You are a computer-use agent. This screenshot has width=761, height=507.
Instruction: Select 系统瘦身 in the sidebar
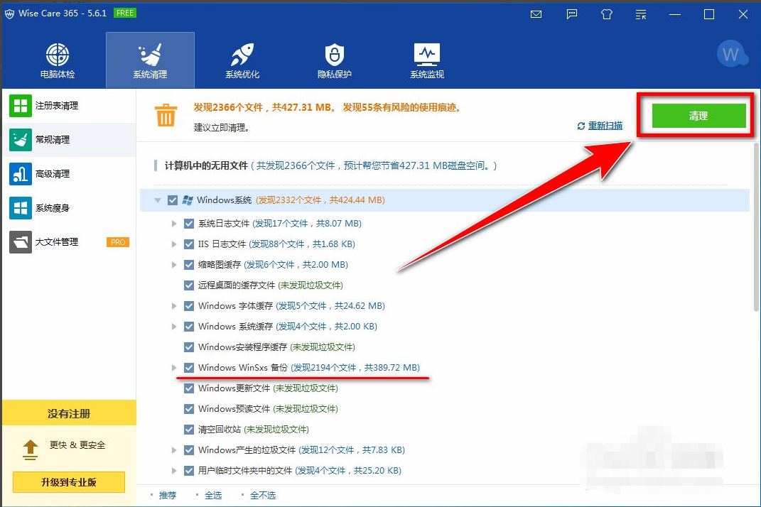pyautogui.click(x=53, y=208)
